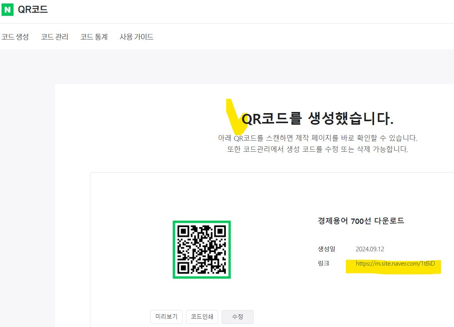Click the QR code image preview
Image resolution: width=454 pixels, height=327 pixels.
[202, 249]
